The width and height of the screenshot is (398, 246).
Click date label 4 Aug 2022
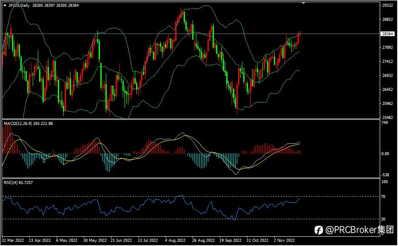click(175, 240)
